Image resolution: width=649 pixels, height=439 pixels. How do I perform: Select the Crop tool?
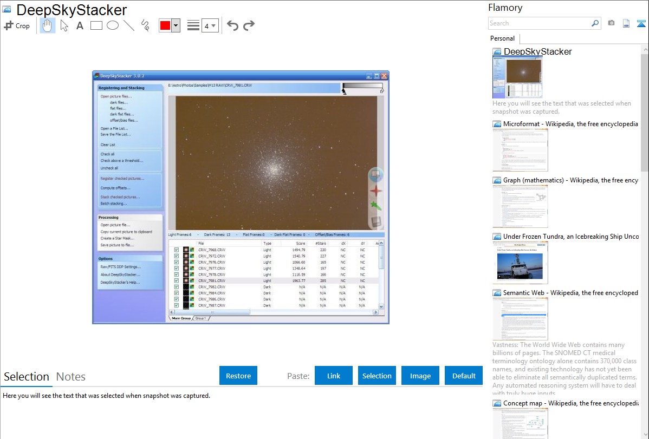pos(17,25)
